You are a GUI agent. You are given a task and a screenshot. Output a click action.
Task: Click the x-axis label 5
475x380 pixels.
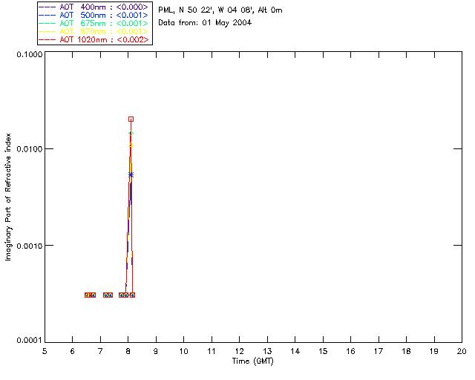pyautogui.click(x=45, y=351)
